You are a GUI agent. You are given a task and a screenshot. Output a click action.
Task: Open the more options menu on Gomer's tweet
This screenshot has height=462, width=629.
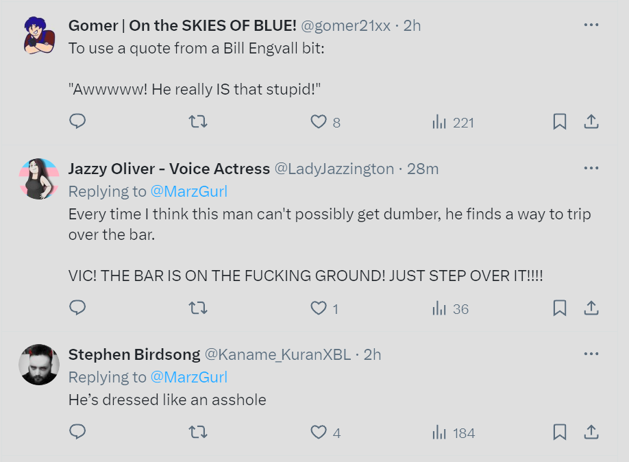pos(591,24)
